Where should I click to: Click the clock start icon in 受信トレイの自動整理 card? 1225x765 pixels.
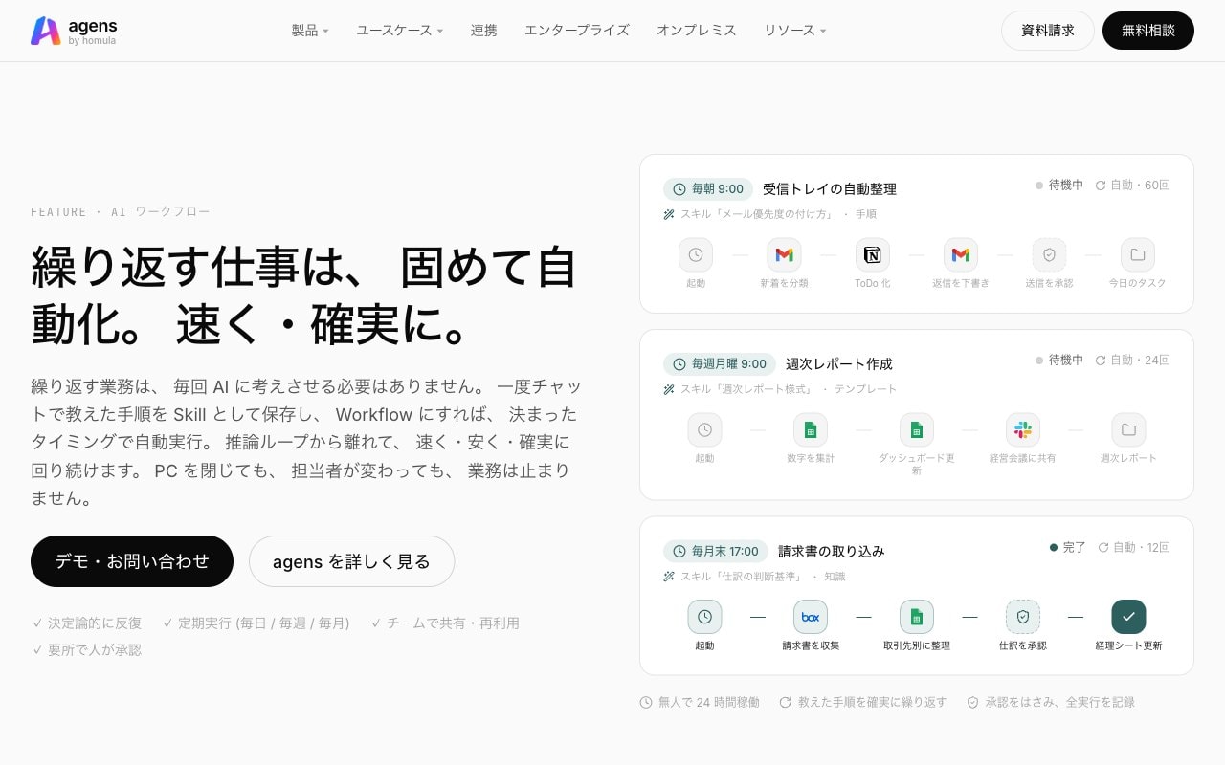696,255
